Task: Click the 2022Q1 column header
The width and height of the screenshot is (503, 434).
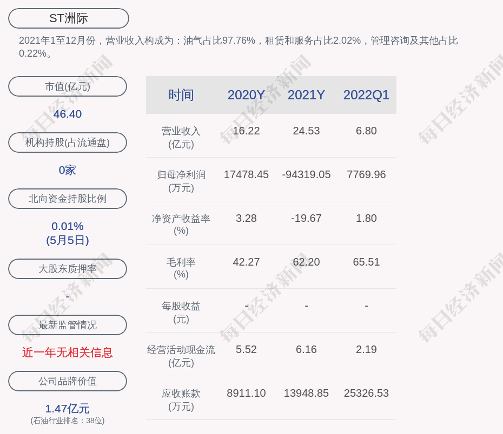Action: click(x=366, y=95)
